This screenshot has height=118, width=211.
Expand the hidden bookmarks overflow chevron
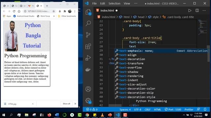[x=54, y=16]
